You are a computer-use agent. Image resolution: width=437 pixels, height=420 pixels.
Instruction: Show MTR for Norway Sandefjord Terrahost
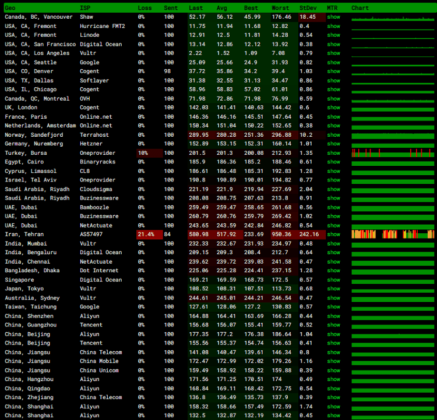point(334,135)
